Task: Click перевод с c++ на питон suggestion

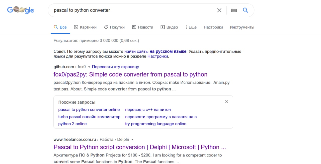Action: coord(148,109)
